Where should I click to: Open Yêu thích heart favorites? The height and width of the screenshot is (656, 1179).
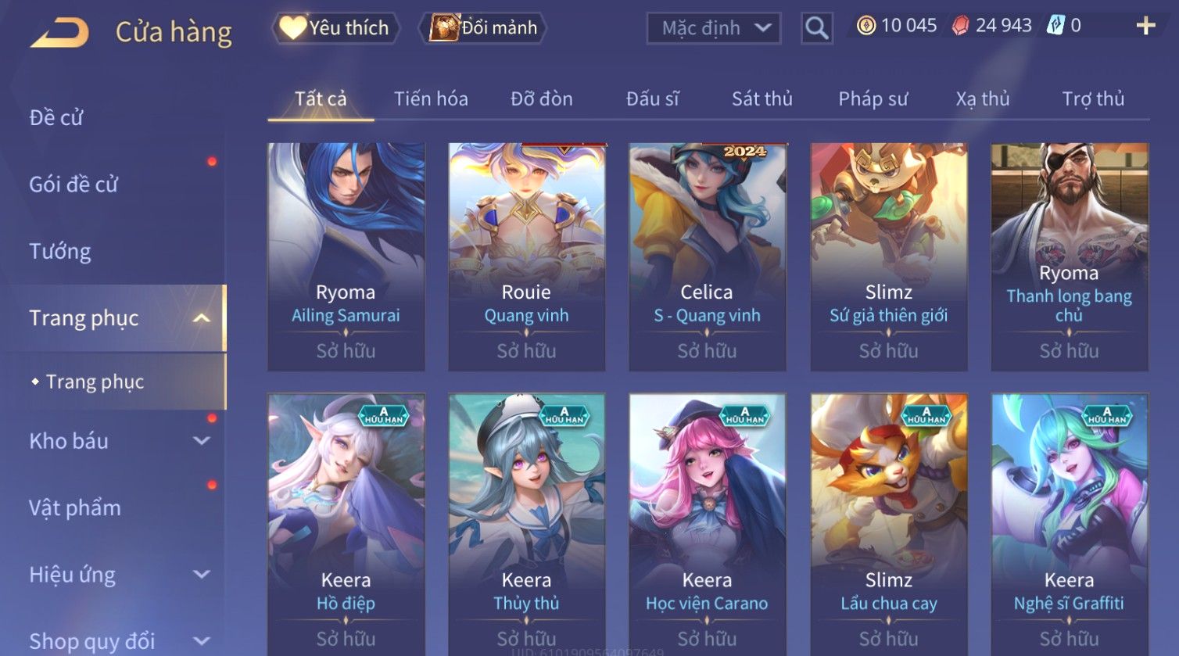tap(335, 28)
